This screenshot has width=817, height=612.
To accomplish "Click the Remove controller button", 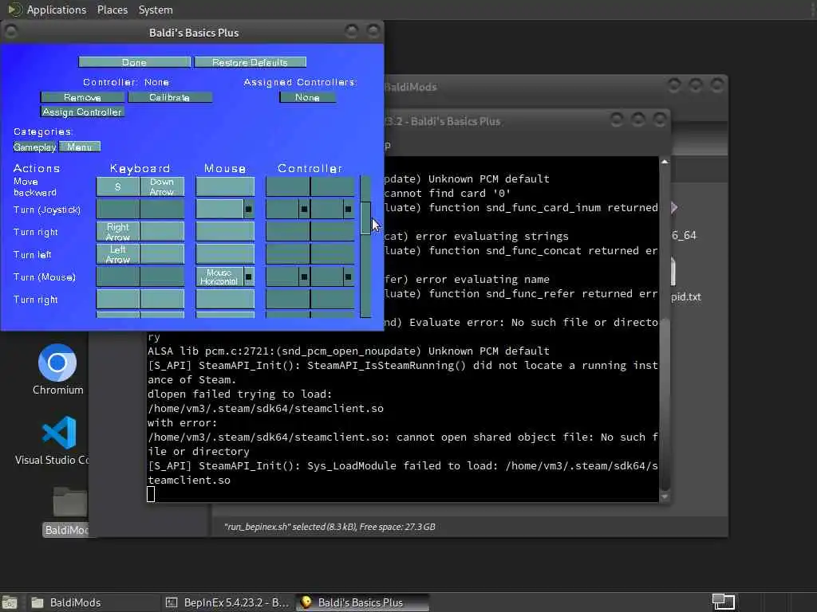I will (82, 97).
